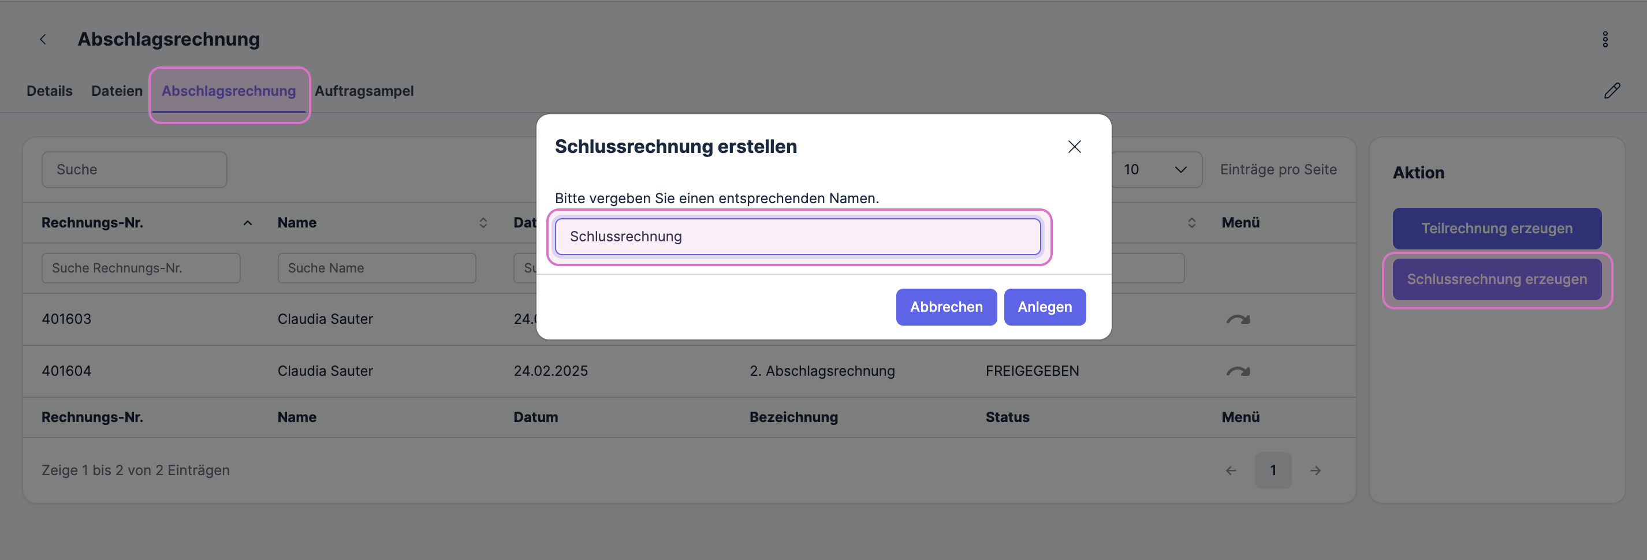
Task: Focus the Schlussrechnung name input field
Action: point(798,237)
